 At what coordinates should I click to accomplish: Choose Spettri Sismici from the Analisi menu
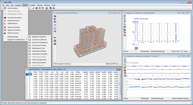(x=12, y=23)
